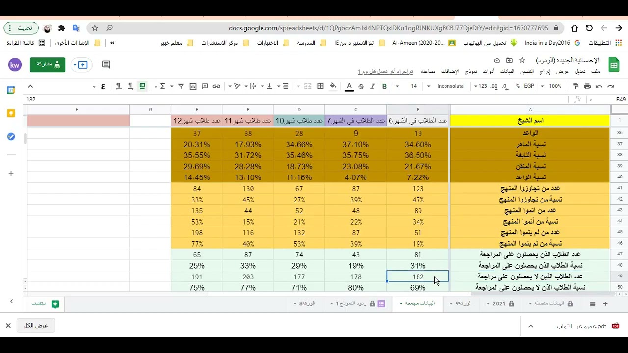The width and height of the screenshot is (628, 353).
Task: Open the تعديل (Edit) menu
Action: 580,72
